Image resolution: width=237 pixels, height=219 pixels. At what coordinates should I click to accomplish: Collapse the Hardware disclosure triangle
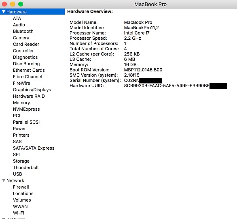pos(4,12)
